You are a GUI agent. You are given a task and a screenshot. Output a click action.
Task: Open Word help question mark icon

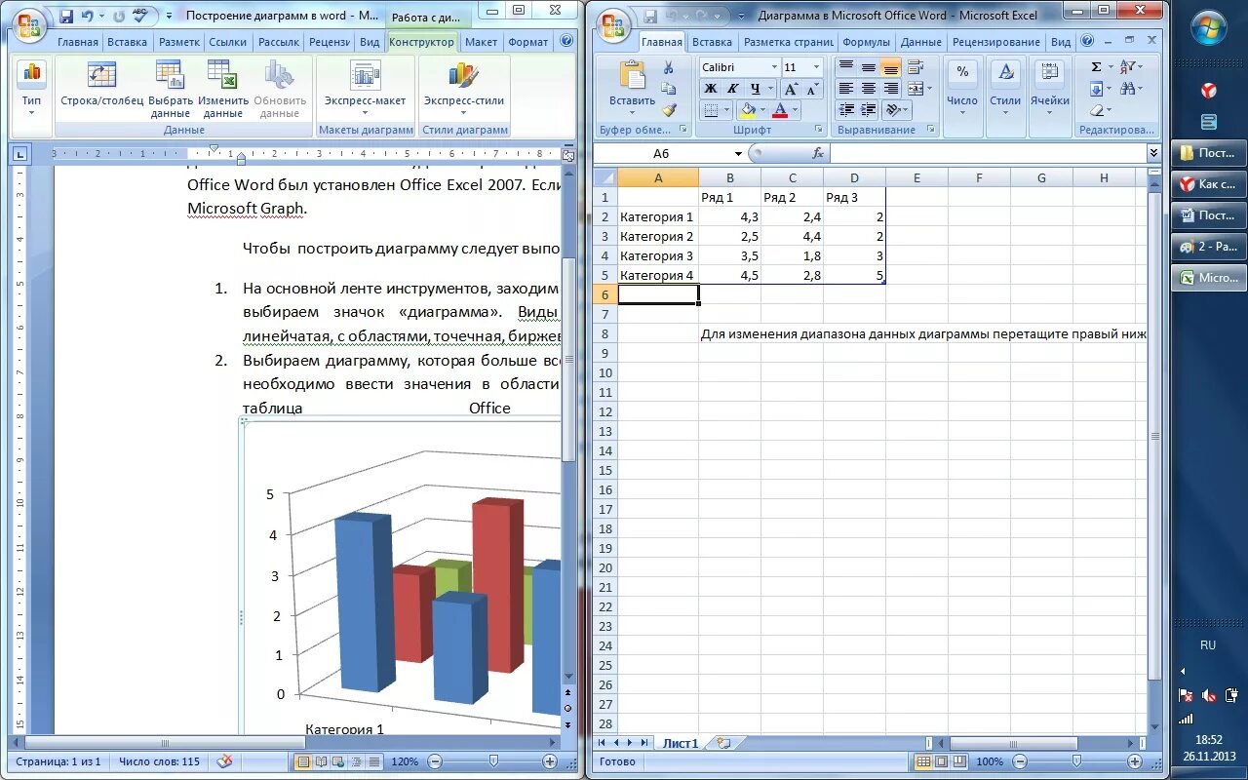pos(567,42)
